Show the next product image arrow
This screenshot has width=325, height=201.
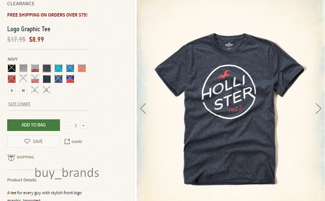click(x=318, y=108)
